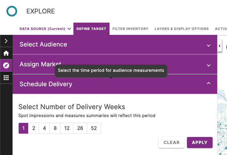Open the partially visible ACTIONS tab
The width and height of the screenshot is (227, 155).
coord(221,29)
